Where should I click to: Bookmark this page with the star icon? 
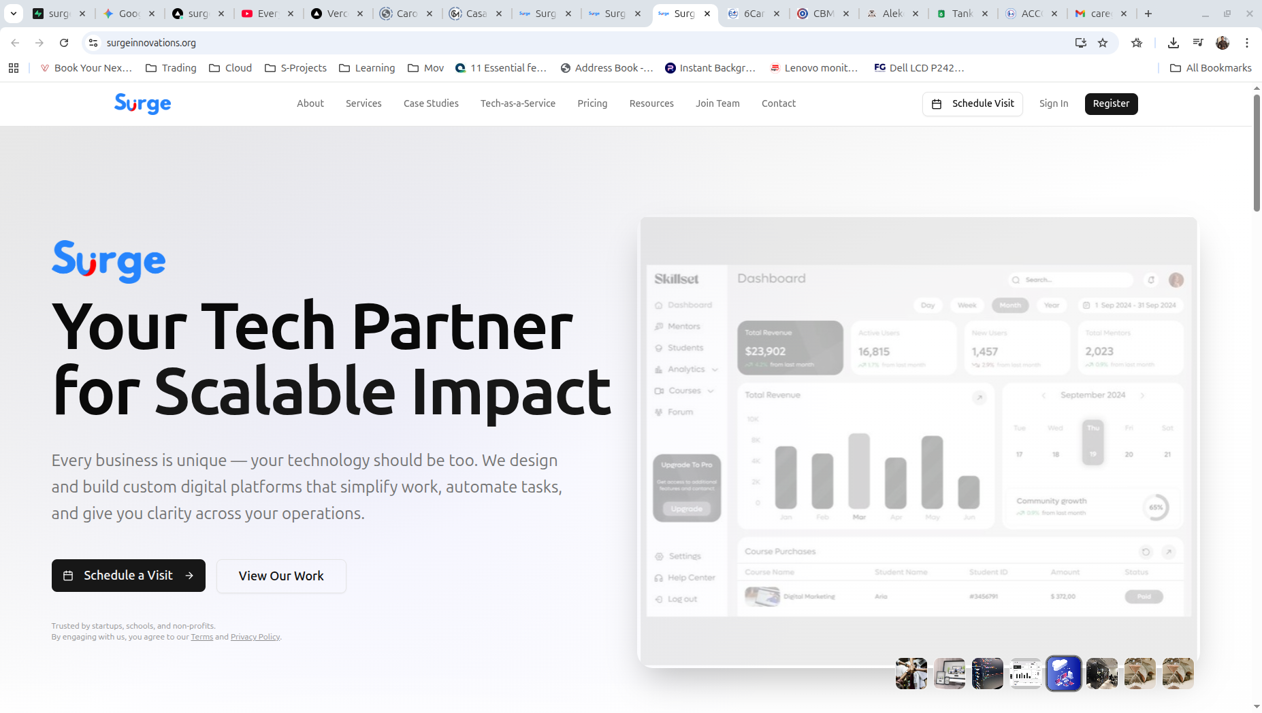click(x=1103, y=43)
